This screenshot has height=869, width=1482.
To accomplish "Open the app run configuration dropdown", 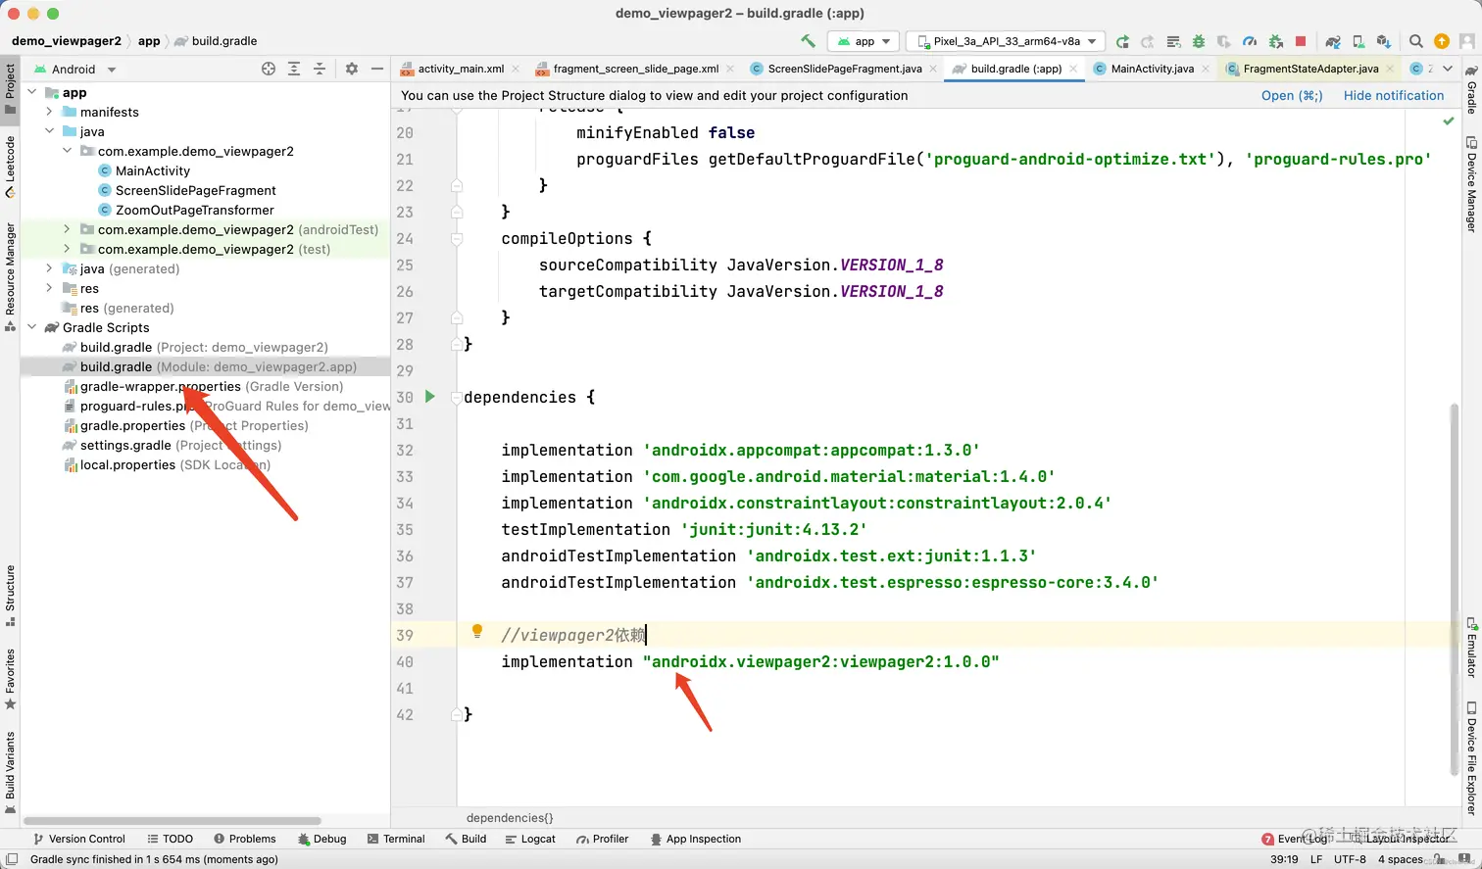I will point(864,41).
